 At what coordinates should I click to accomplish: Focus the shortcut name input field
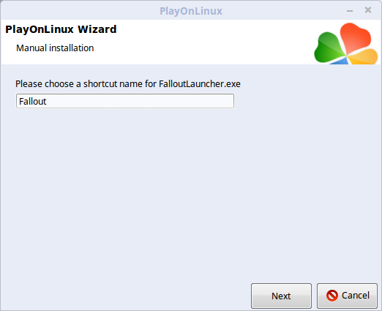coord(125,101)
